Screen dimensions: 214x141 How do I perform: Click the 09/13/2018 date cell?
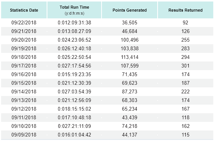tap(24, 100)
